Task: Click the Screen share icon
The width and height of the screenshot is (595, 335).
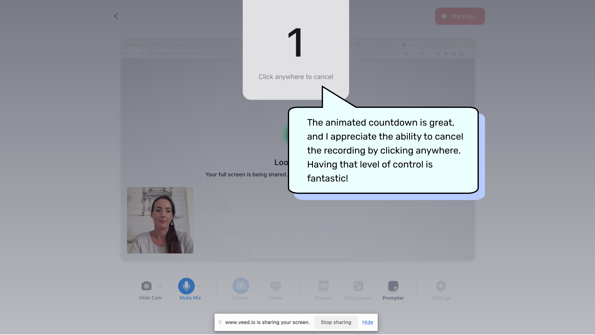Action: pos(240,286)
